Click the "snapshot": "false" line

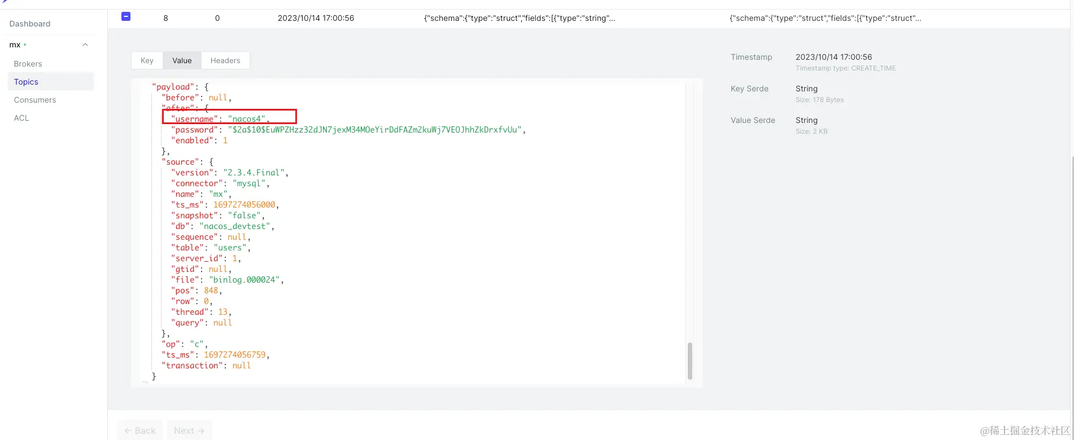[218, 215]
